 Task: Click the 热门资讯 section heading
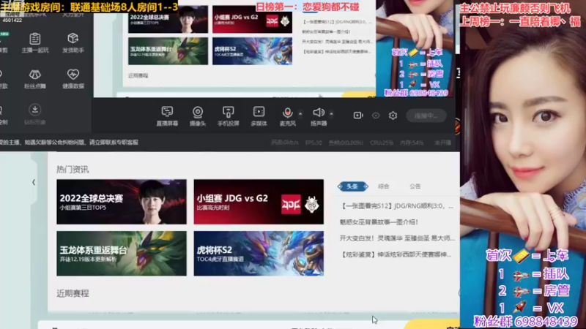pos(73,170)
